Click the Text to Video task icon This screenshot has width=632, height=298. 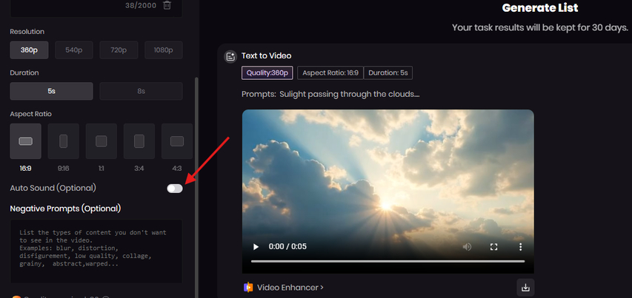pyautogui.click(x=230, y=57)
